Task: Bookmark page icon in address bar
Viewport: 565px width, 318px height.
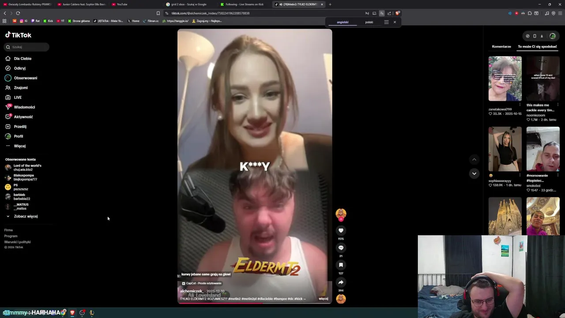Action: click(158, 13)
